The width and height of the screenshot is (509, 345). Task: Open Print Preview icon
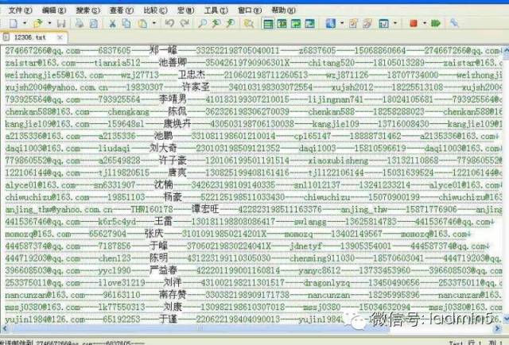click(x=94, y=23)
